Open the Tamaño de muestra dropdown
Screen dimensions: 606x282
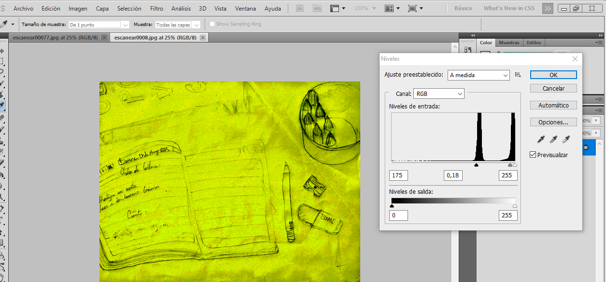coord(99,25)
